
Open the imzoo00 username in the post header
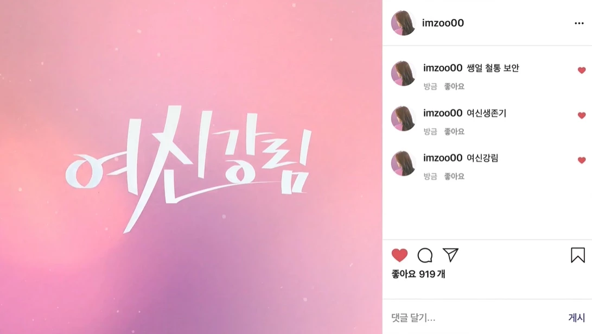coord(443,23)
